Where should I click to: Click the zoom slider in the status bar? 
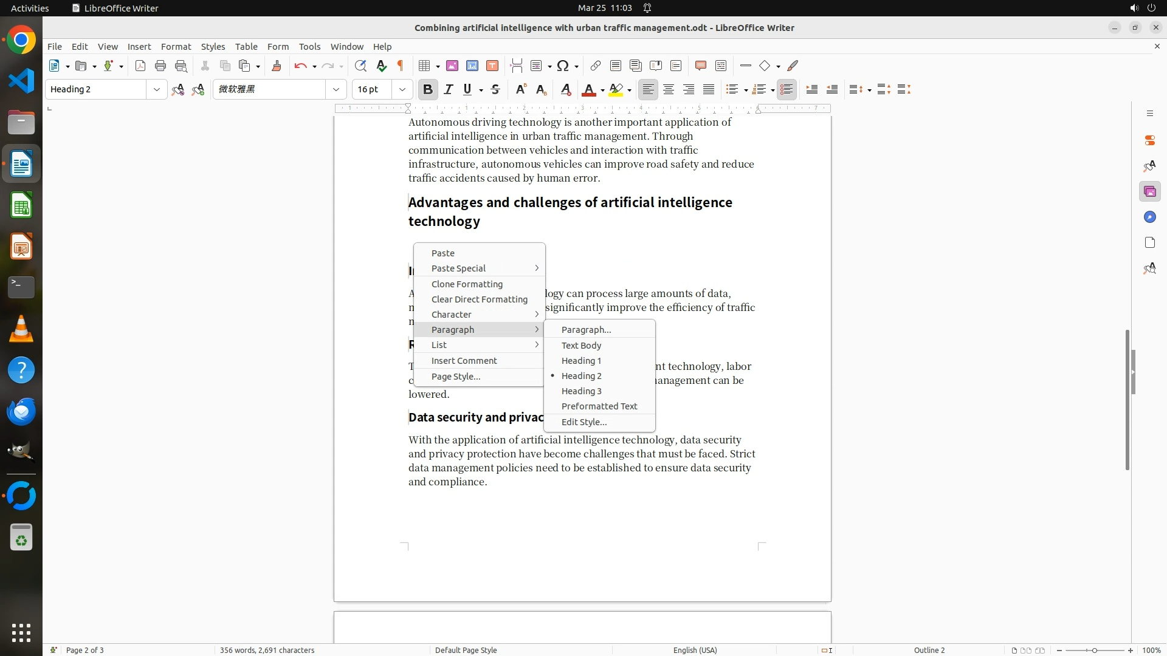pyautogui.click(x=1094, y=650)
